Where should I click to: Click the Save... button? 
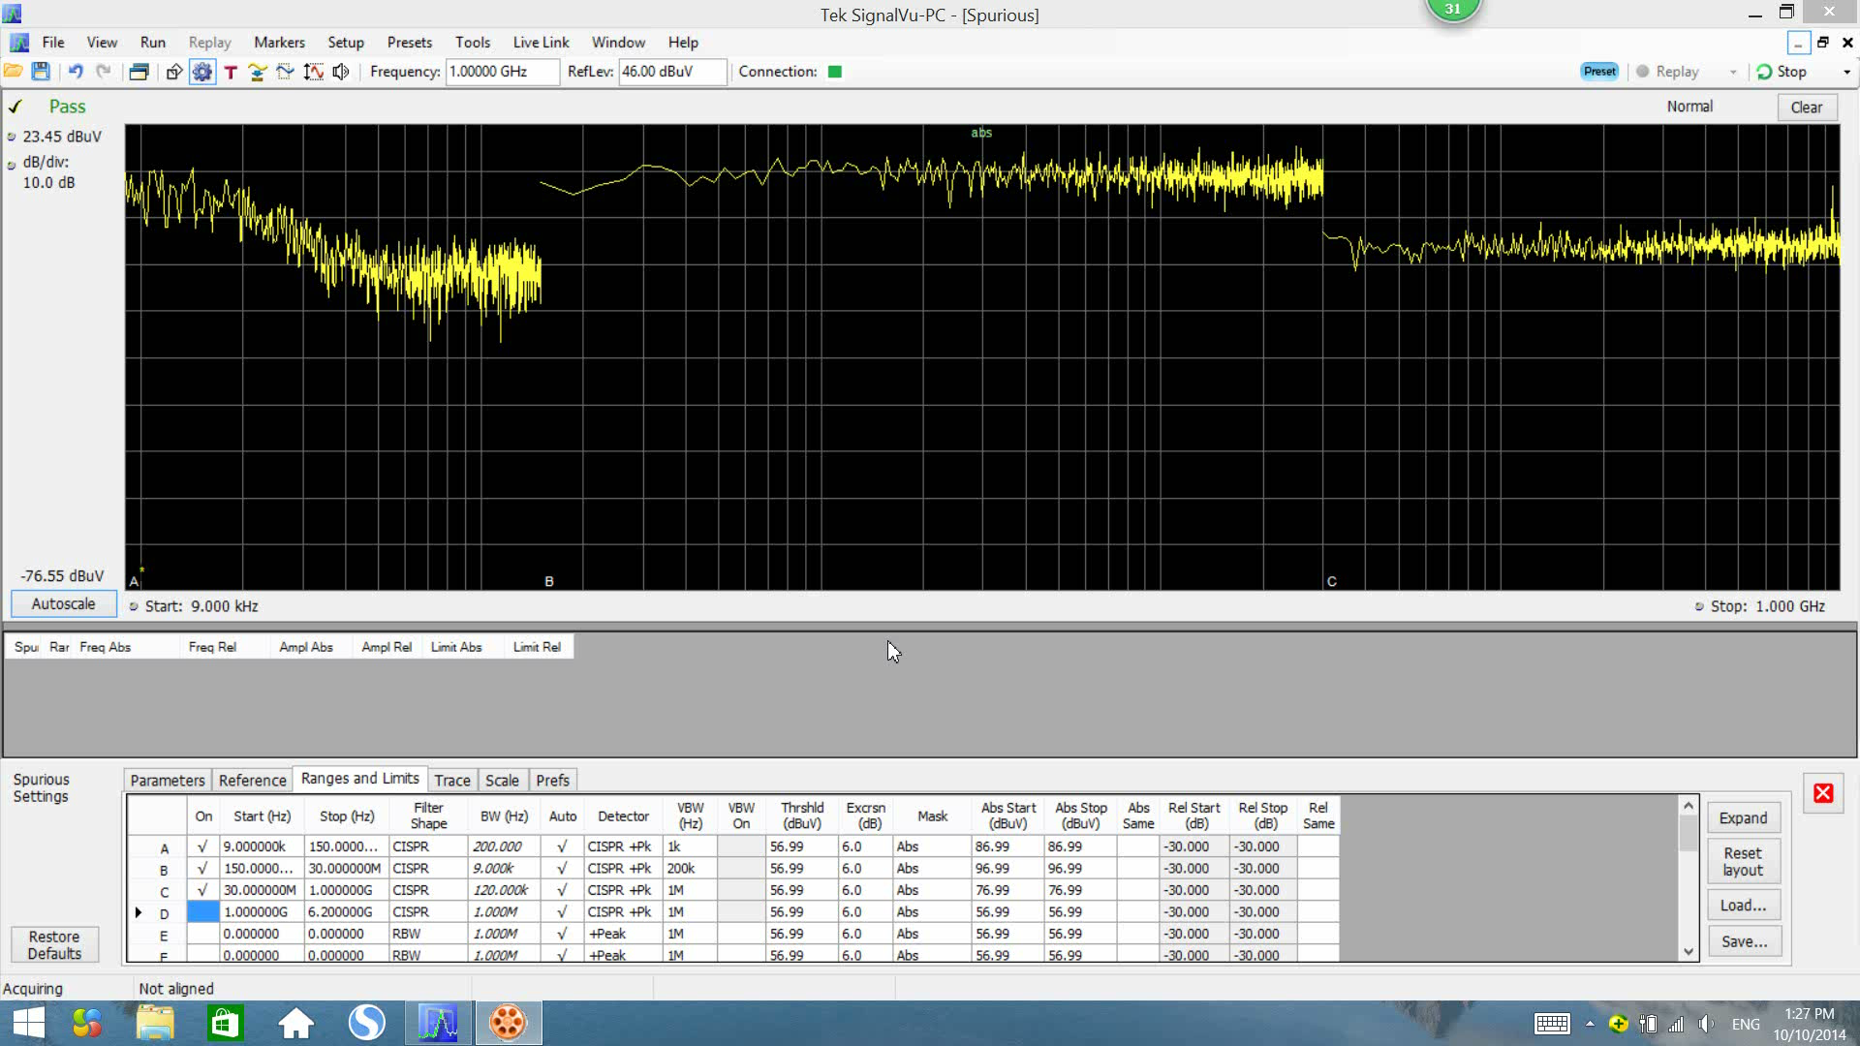pos(1743,941)
